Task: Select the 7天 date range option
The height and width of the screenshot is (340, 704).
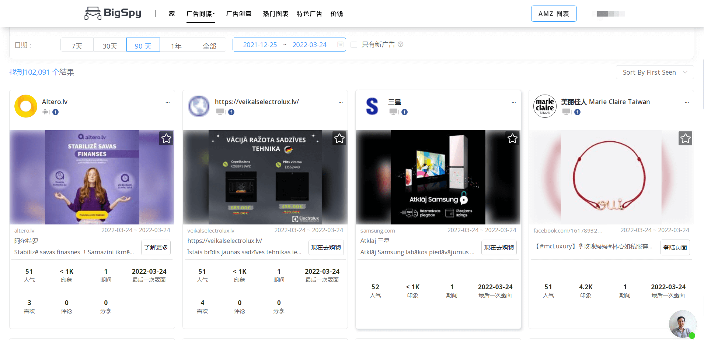Action: (x=77, y=46)
